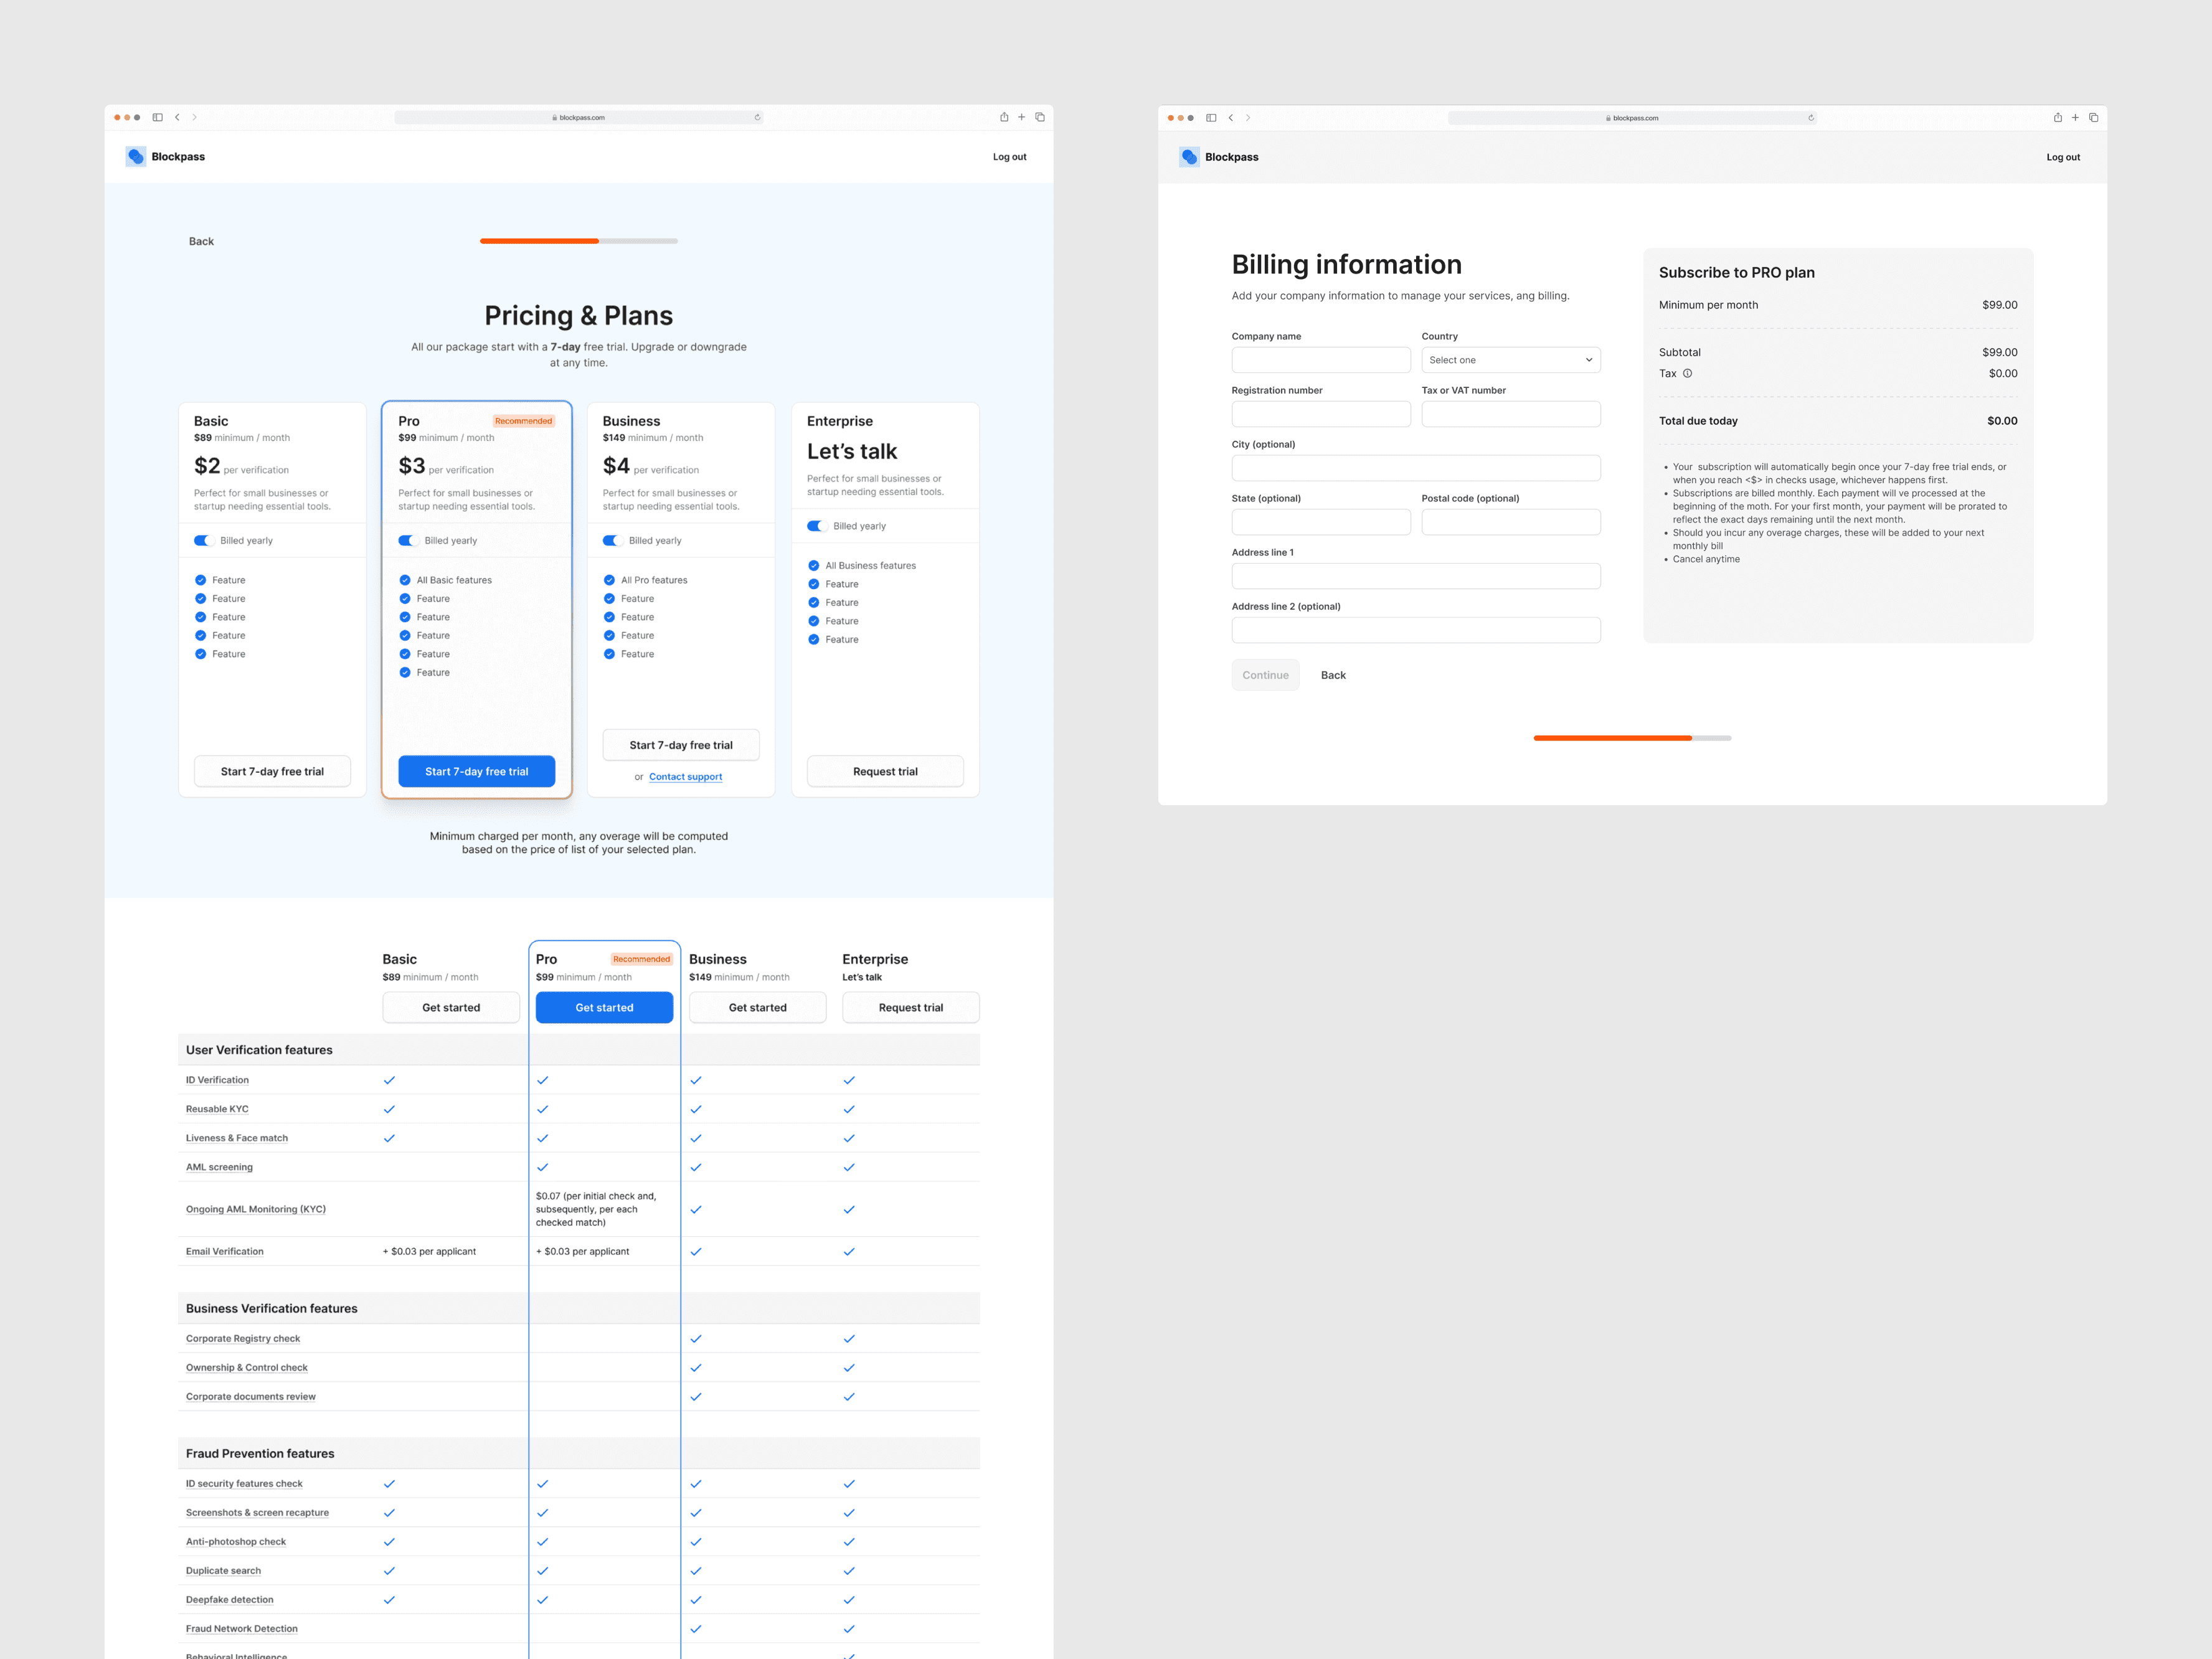
Task: Toggle Billed yearly on the Pro plan
Action: pos(409,540)
